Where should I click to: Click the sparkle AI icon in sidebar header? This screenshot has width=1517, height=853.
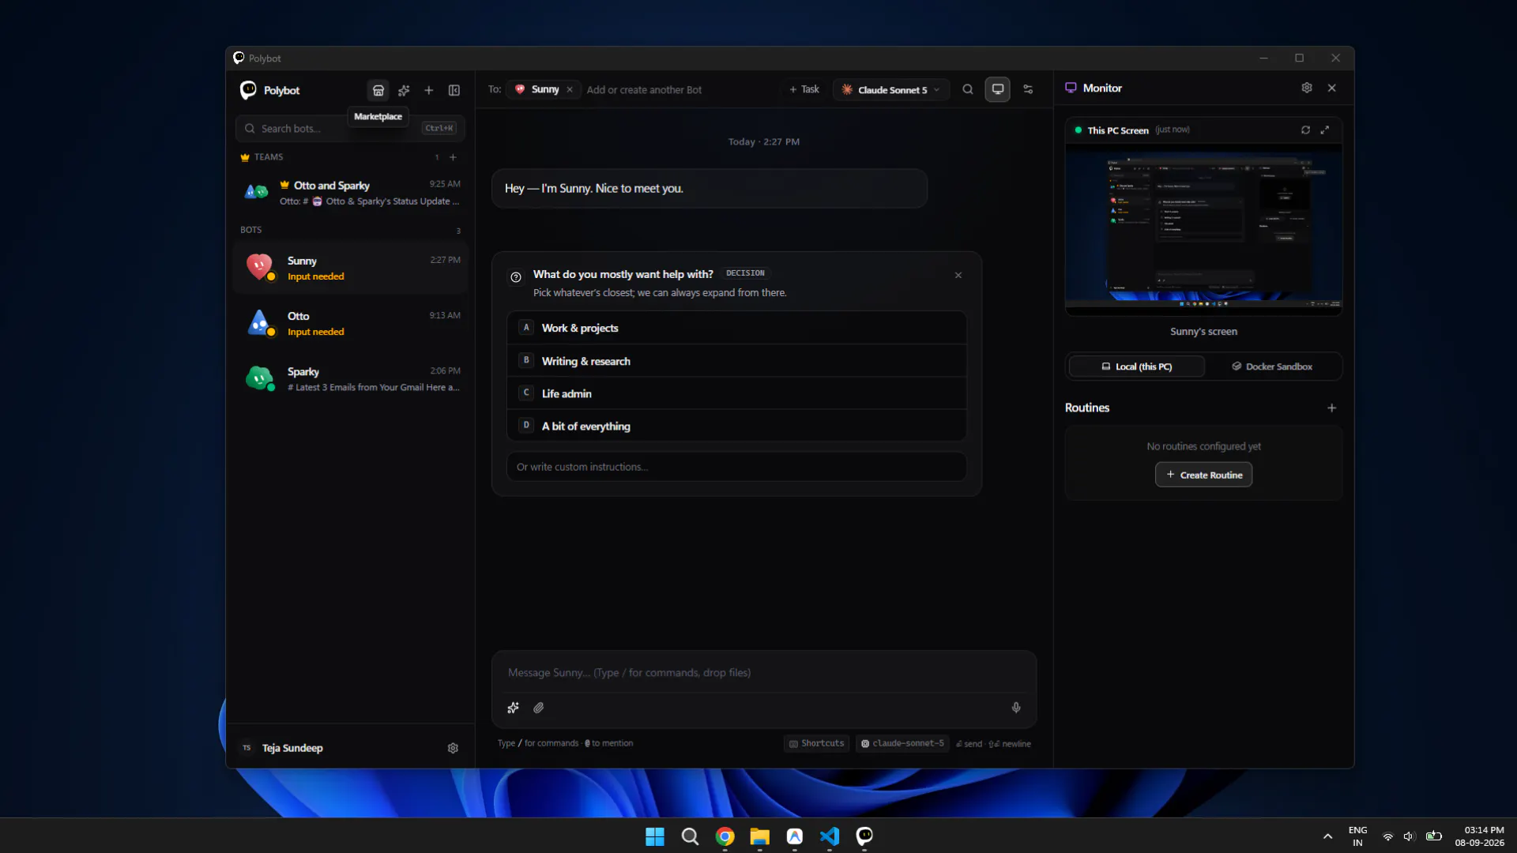[x=404, y=90]
